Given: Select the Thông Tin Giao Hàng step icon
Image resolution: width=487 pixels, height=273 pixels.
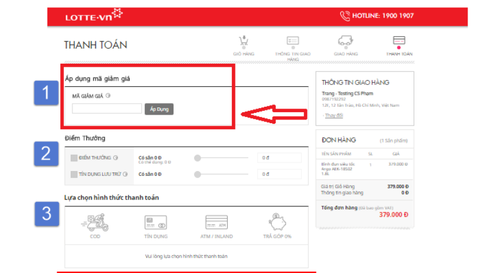Looking at the screenshot, I should [293, 41].
